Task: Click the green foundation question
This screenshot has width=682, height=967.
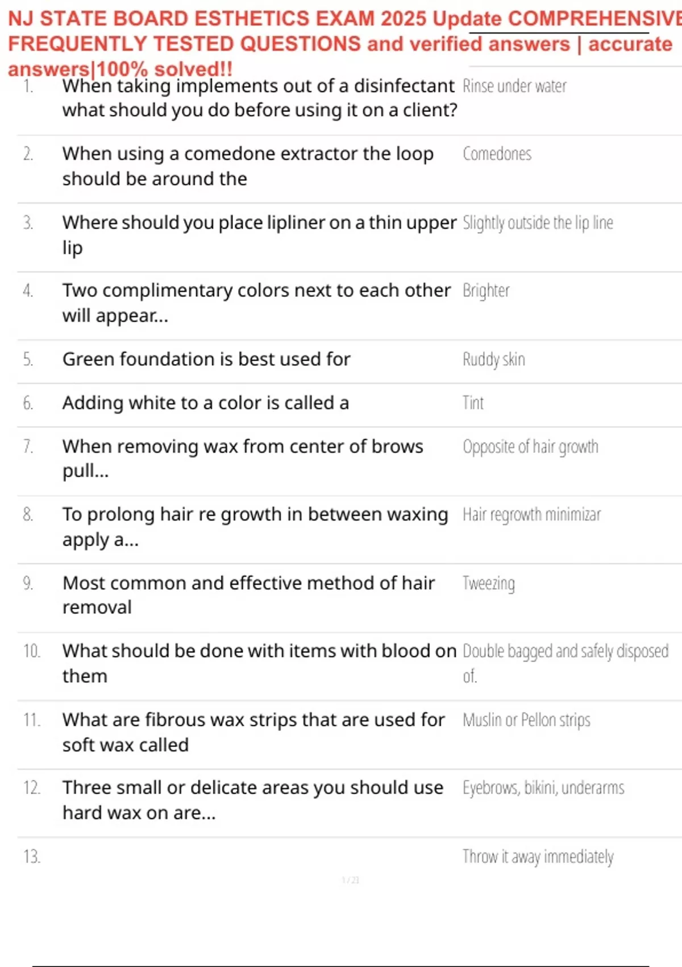Action: pos(206,359)
